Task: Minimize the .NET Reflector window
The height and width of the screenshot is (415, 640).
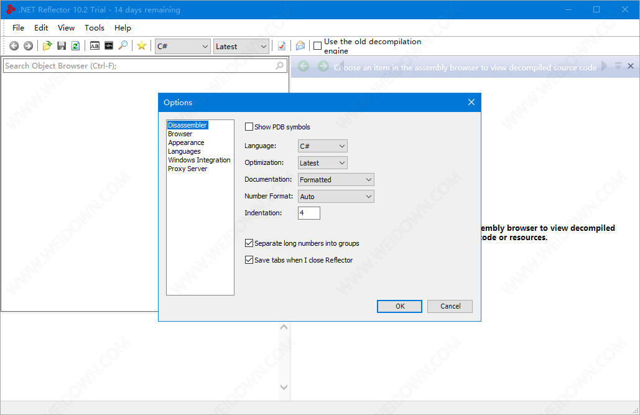Action: [x=568, y=9]
